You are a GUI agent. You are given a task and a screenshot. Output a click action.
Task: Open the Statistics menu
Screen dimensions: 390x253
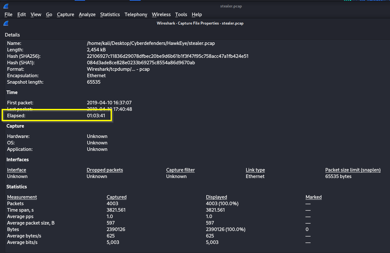coord(110,15)
